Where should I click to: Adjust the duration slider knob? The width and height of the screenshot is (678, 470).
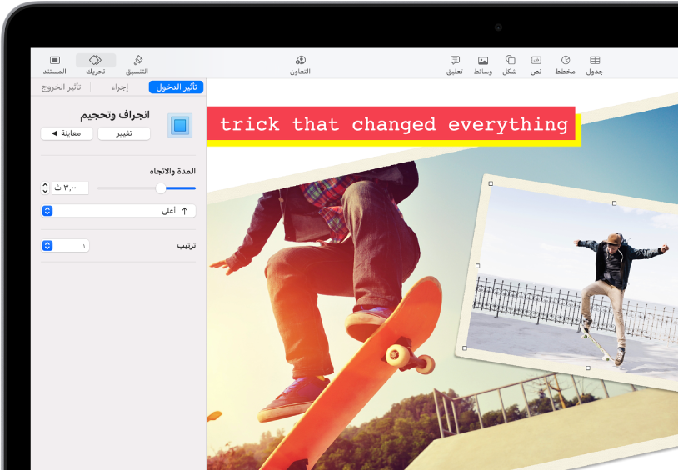coord(161,188)
